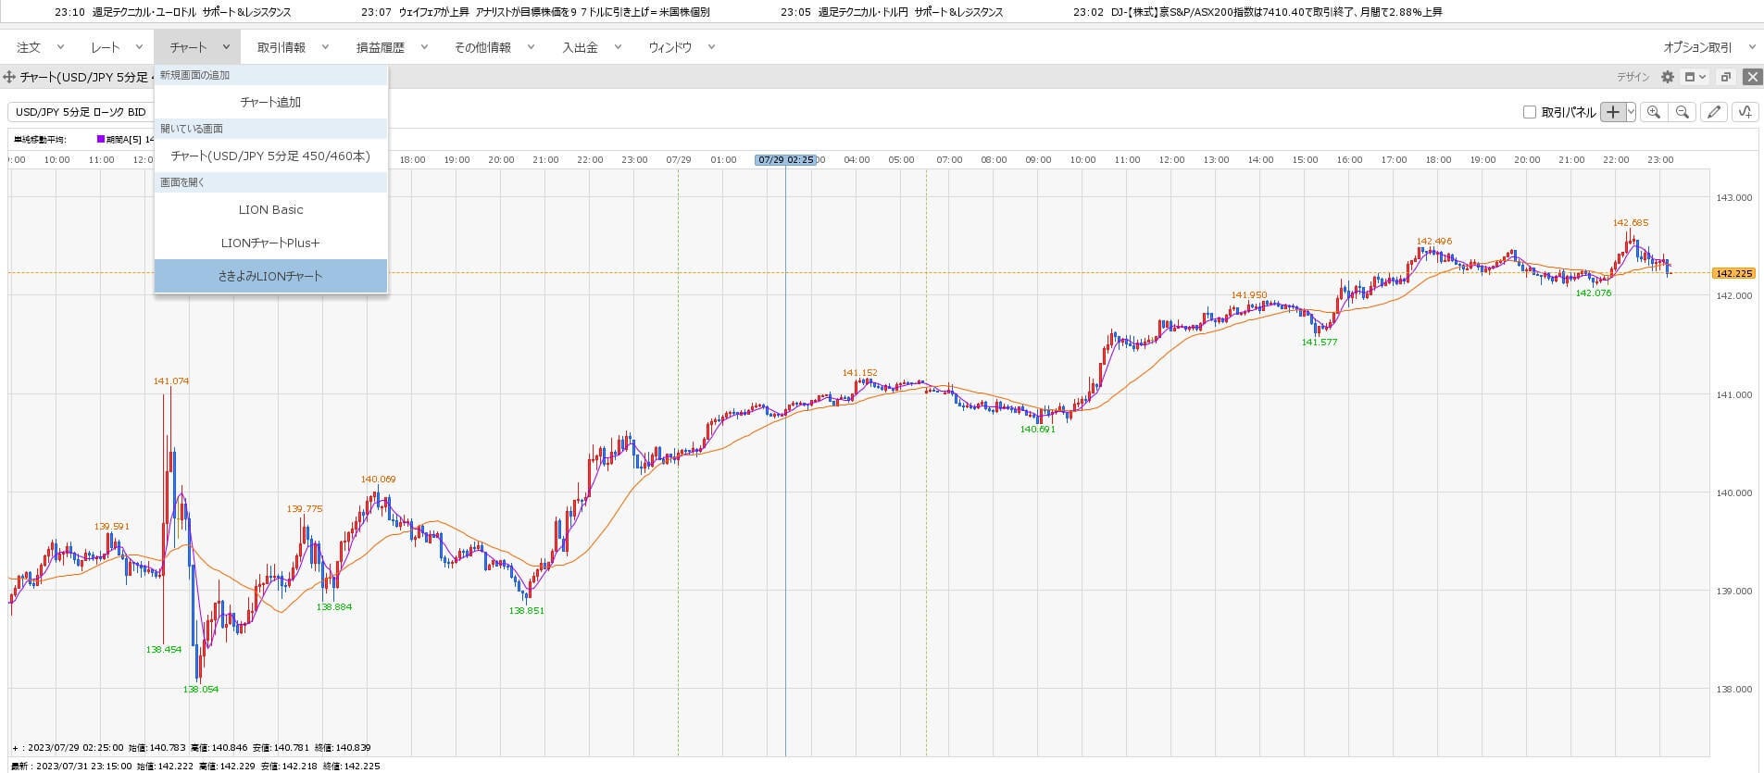This screenshot has height=773, width=1764.
Task: Click the デザイン button
Action: point(1633,77)
